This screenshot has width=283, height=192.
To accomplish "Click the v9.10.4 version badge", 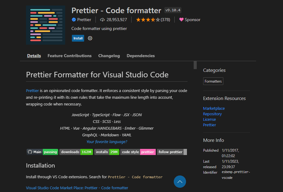I will pyautogui.click(x=173, y=10).
